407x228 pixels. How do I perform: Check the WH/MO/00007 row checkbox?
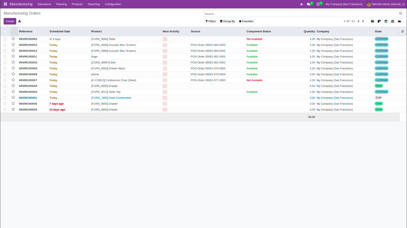click(x=5, y=80)
